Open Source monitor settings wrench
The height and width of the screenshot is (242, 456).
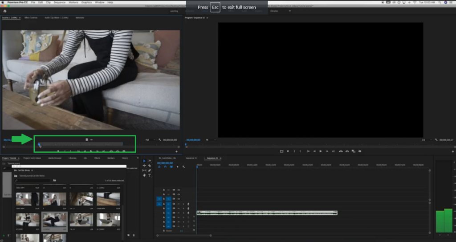coord(160,140)
